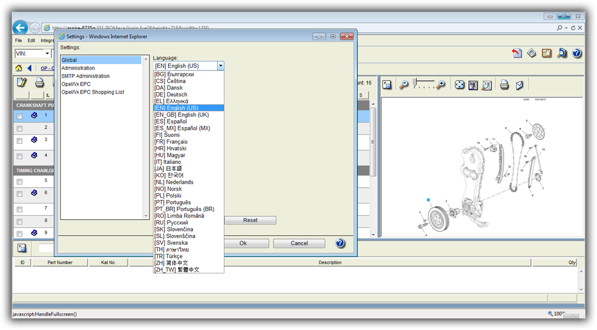
Task: Click the blue back arrow beside home icon
Action: (29, 68)
